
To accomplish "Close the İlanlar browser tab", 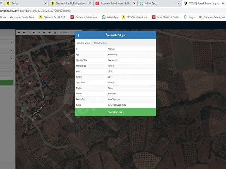I will pos(46,4).
